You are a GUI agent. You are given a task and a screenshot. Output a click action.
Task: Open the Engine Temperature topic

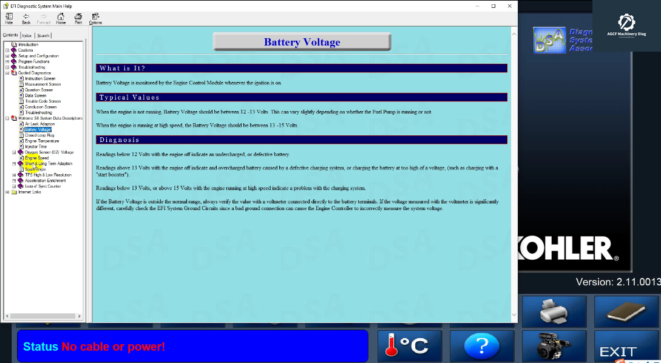coord(41,141)
